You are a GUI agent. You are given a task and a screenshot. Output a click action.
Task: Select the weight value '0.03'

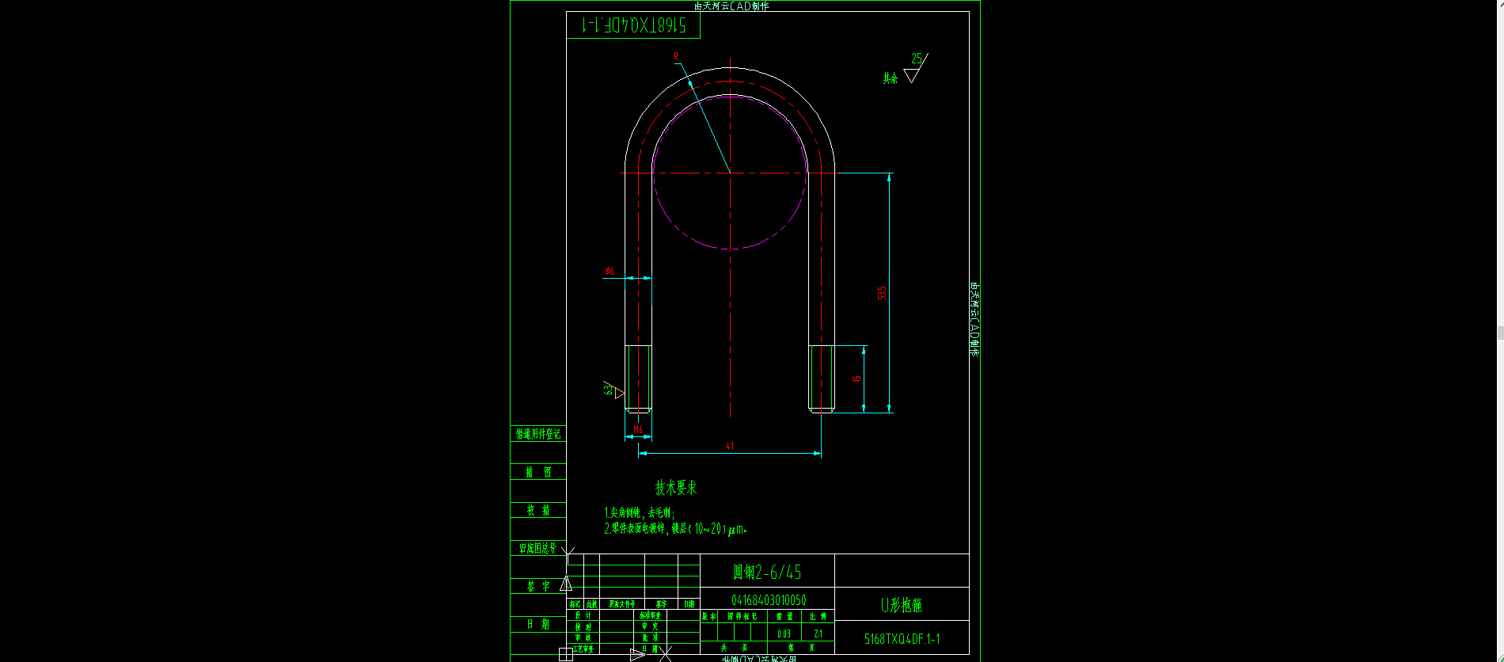click(784, 634)
